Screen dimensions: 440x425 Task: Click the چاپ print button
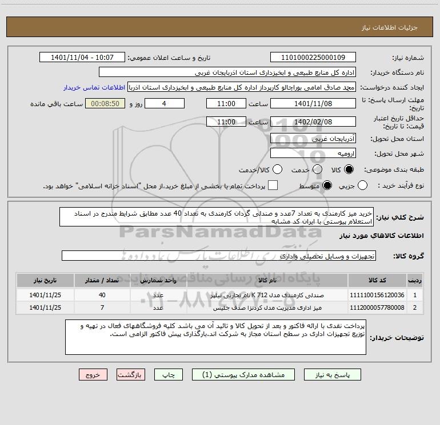coord(169,375)
